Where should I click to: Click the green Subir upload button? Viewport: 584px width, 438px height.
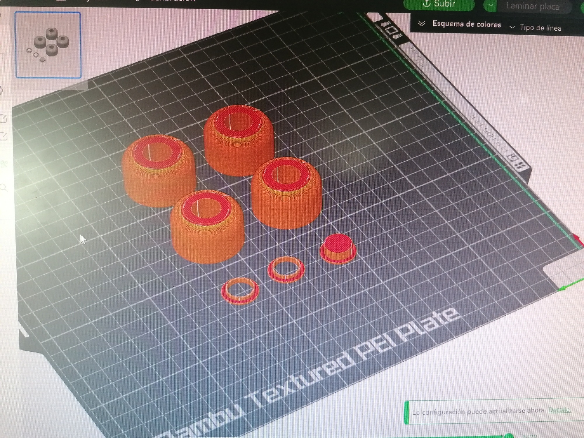point(439,4)
